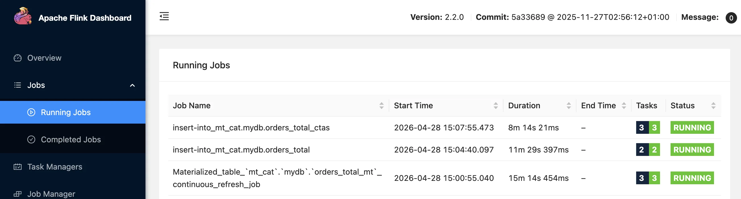This screenshot has height=199, width=741.
Task: Click the Completed Jobs checkmark icon
Action: (32, 139)
